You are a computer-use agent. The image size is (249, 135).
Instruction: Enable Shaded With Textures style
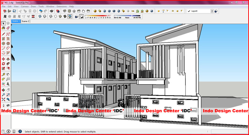tap(65, 16)
